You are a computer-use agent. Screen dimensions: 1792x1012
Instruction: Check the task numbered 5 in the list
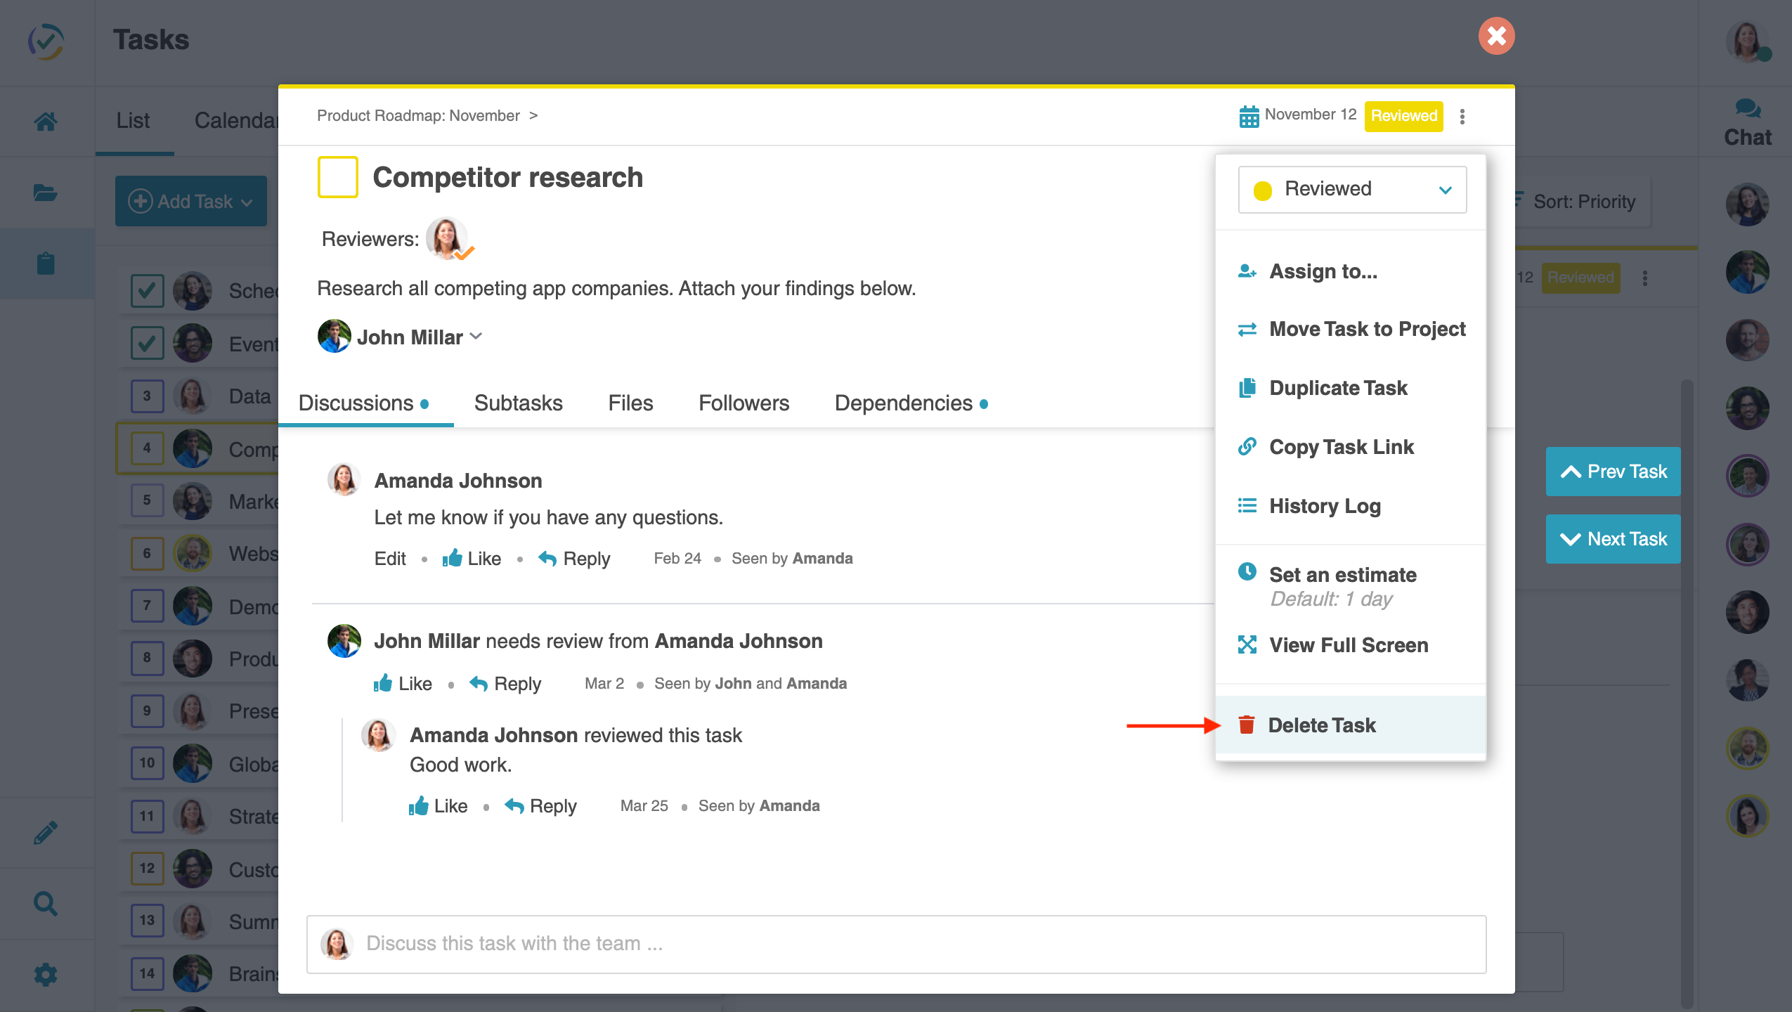(x=146, y=500)
